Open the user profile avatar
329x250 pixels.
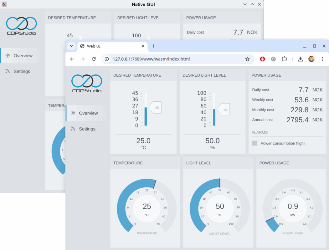(x=311, y=59)
